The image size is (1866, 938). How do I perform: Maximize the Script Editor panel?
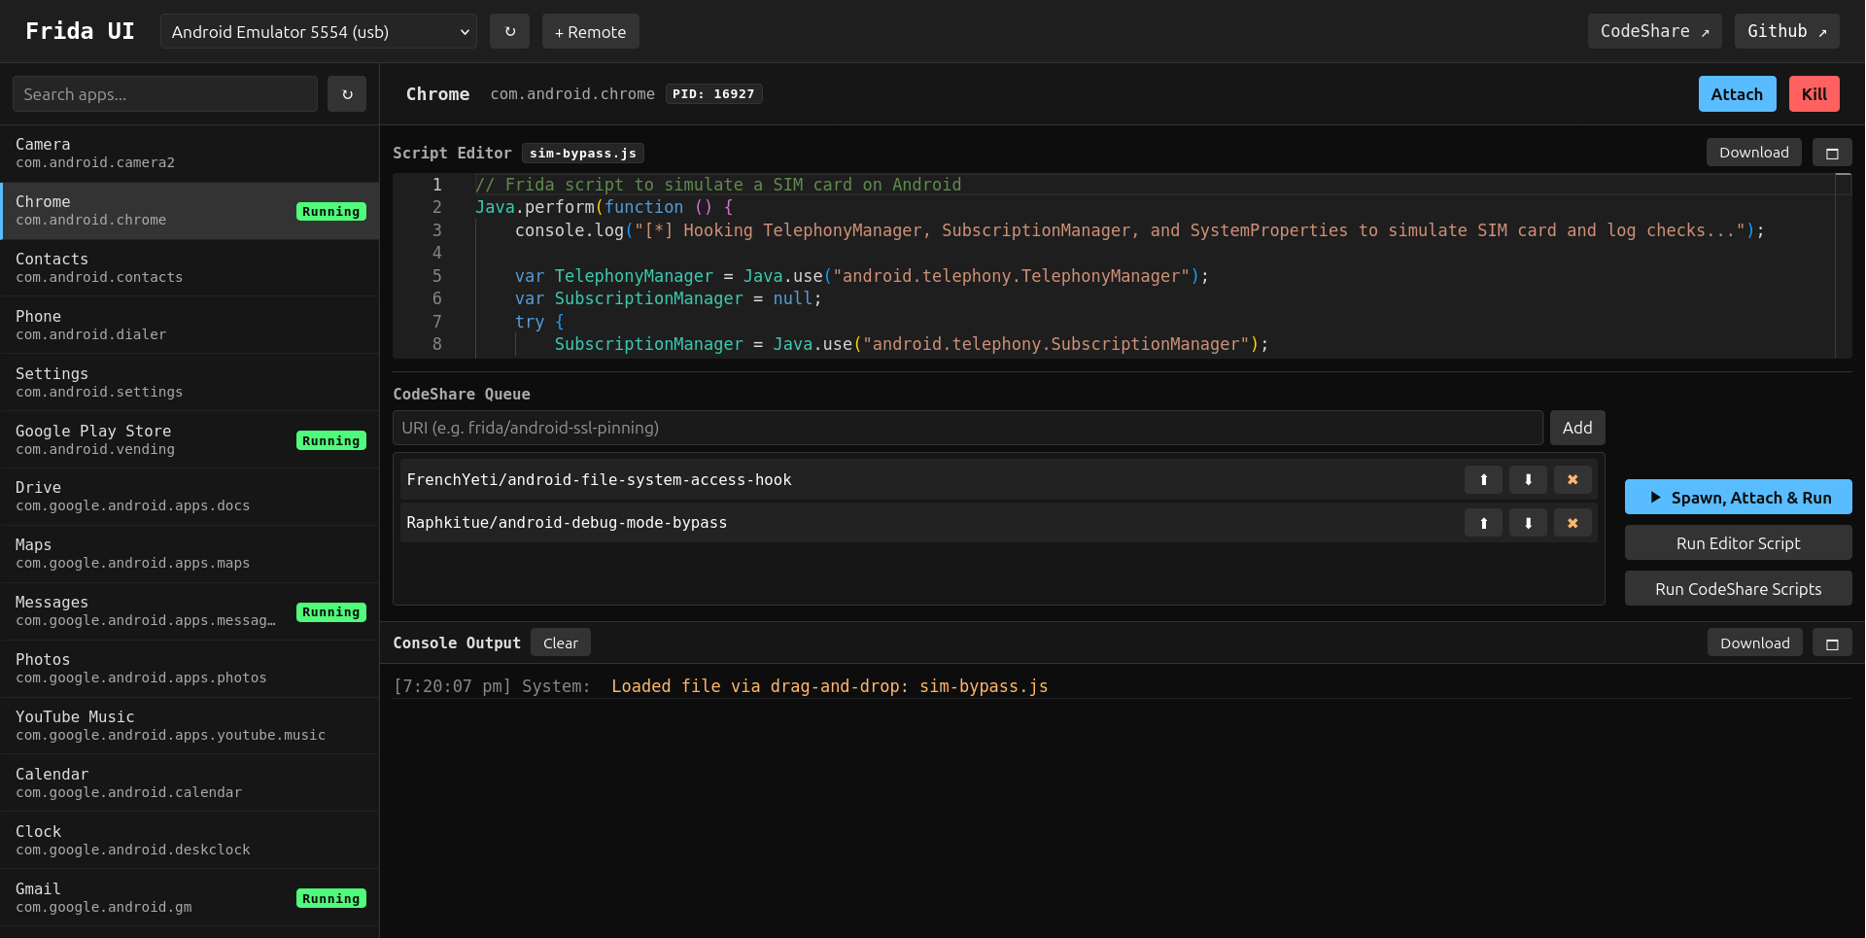[1832, 153]
